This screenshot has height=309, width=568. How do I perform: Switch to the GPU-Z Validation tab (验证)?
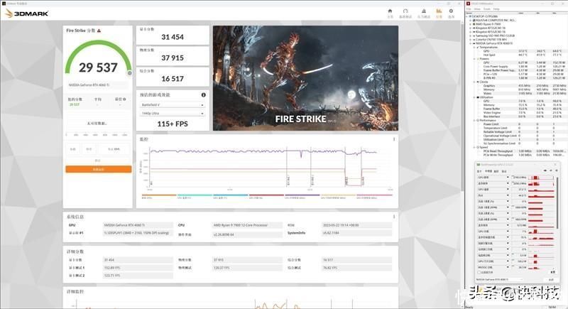(504, 171)
